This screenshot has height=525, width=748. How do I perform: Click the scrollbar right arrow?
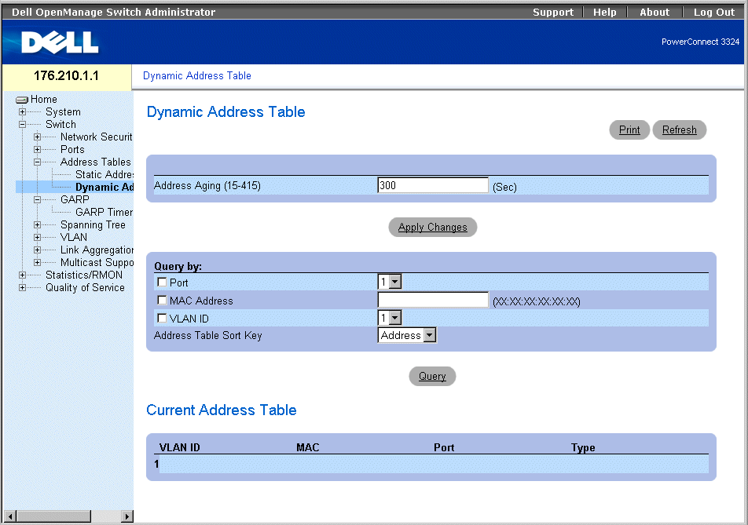pyautogui.click(x=126, y=516)
